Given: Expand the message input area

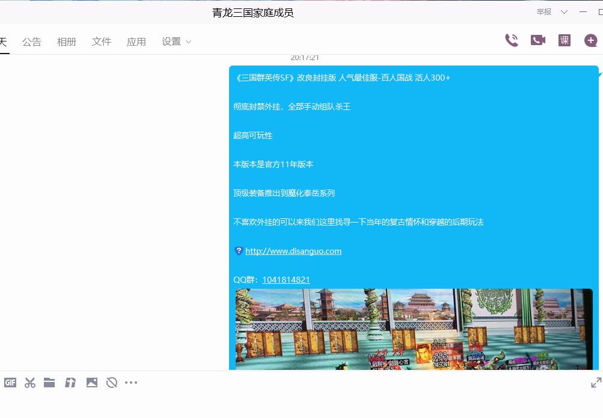Looking at the screenshot, I should tap(596, 383).
